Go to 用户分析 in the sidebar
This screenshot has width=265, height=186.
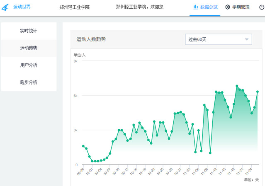pyautogui.click(x=29, y=65)
